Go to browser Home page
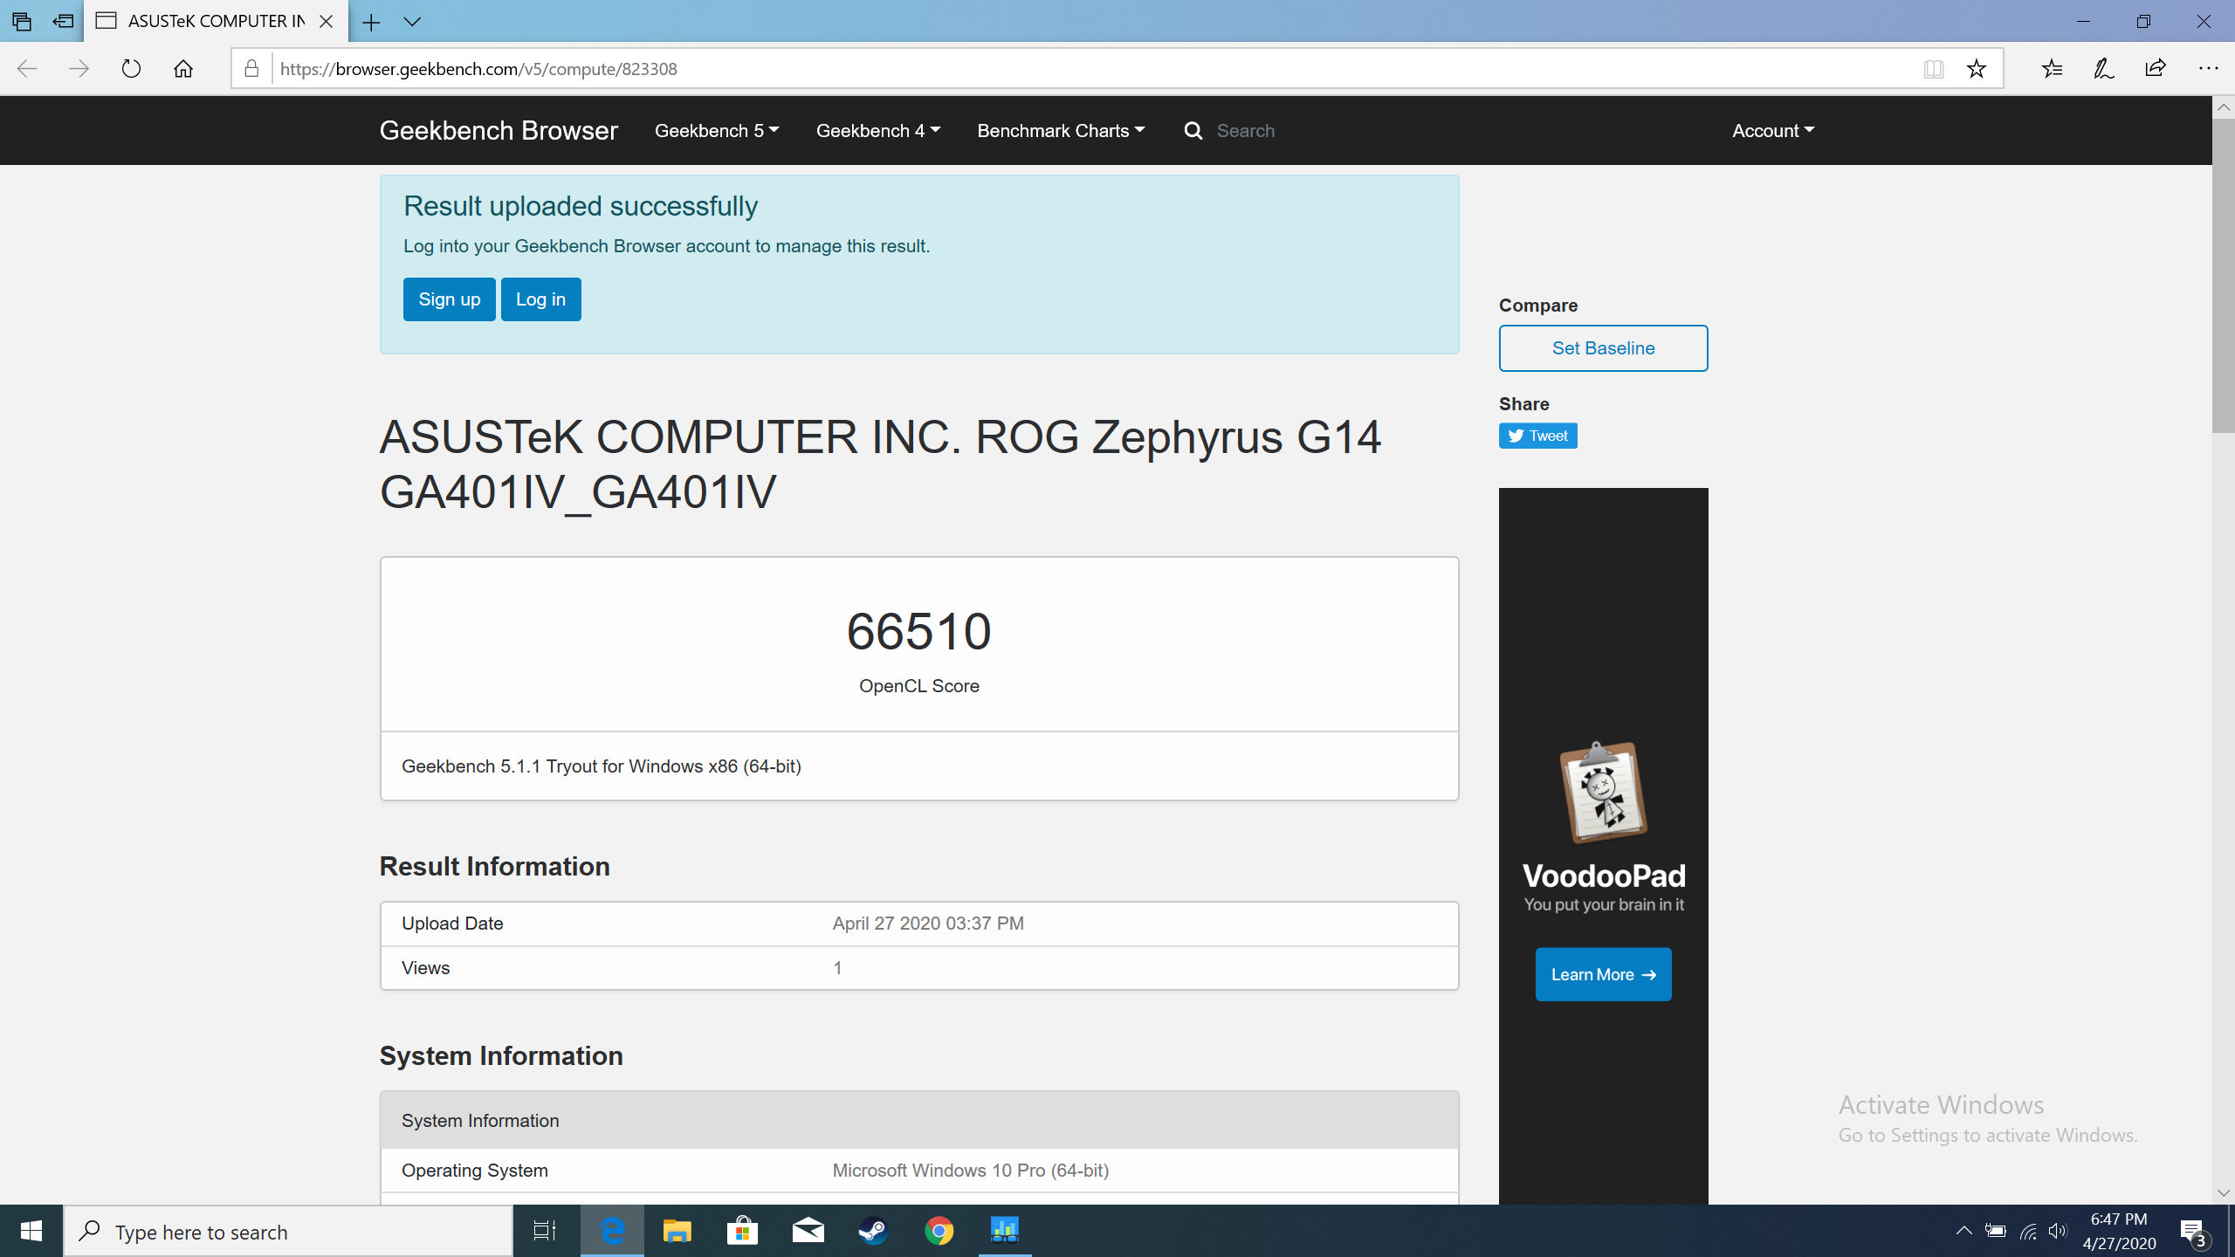The height and width of the screenshot is (1257, 2235). click(183, 69)
